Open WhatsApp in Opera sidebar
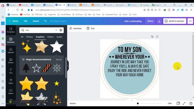Image resolution: width=194 pixels, height=109 pixels. point(3,38)
